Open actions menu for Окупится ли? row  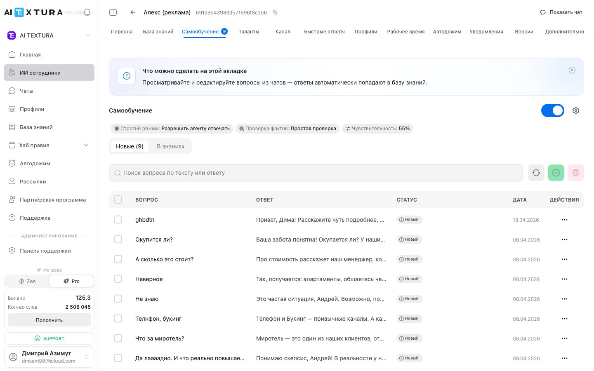[x=564, y=240]
